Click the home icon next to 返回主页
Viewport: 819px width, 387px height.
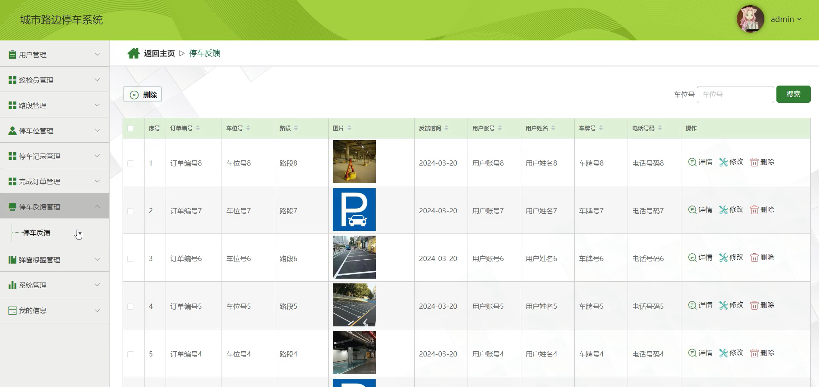pyautogui.click(x=134, y=53)
